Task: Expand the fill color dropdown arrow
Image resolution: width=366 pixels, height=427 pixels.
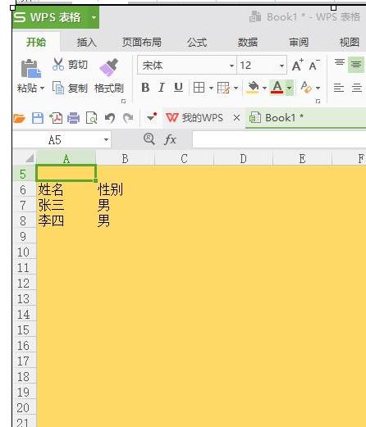Action: pyautogui.click(x=264, y=88)
